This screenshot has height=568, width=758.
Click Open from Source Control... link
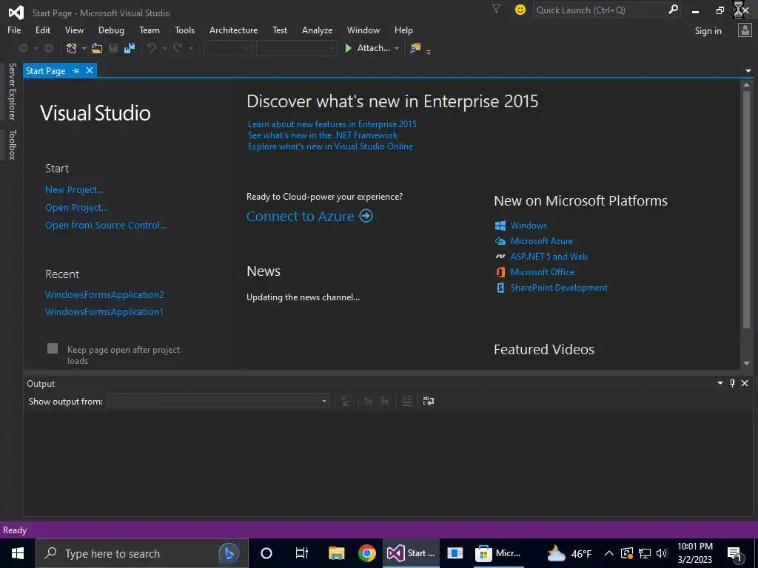(105, 225)
